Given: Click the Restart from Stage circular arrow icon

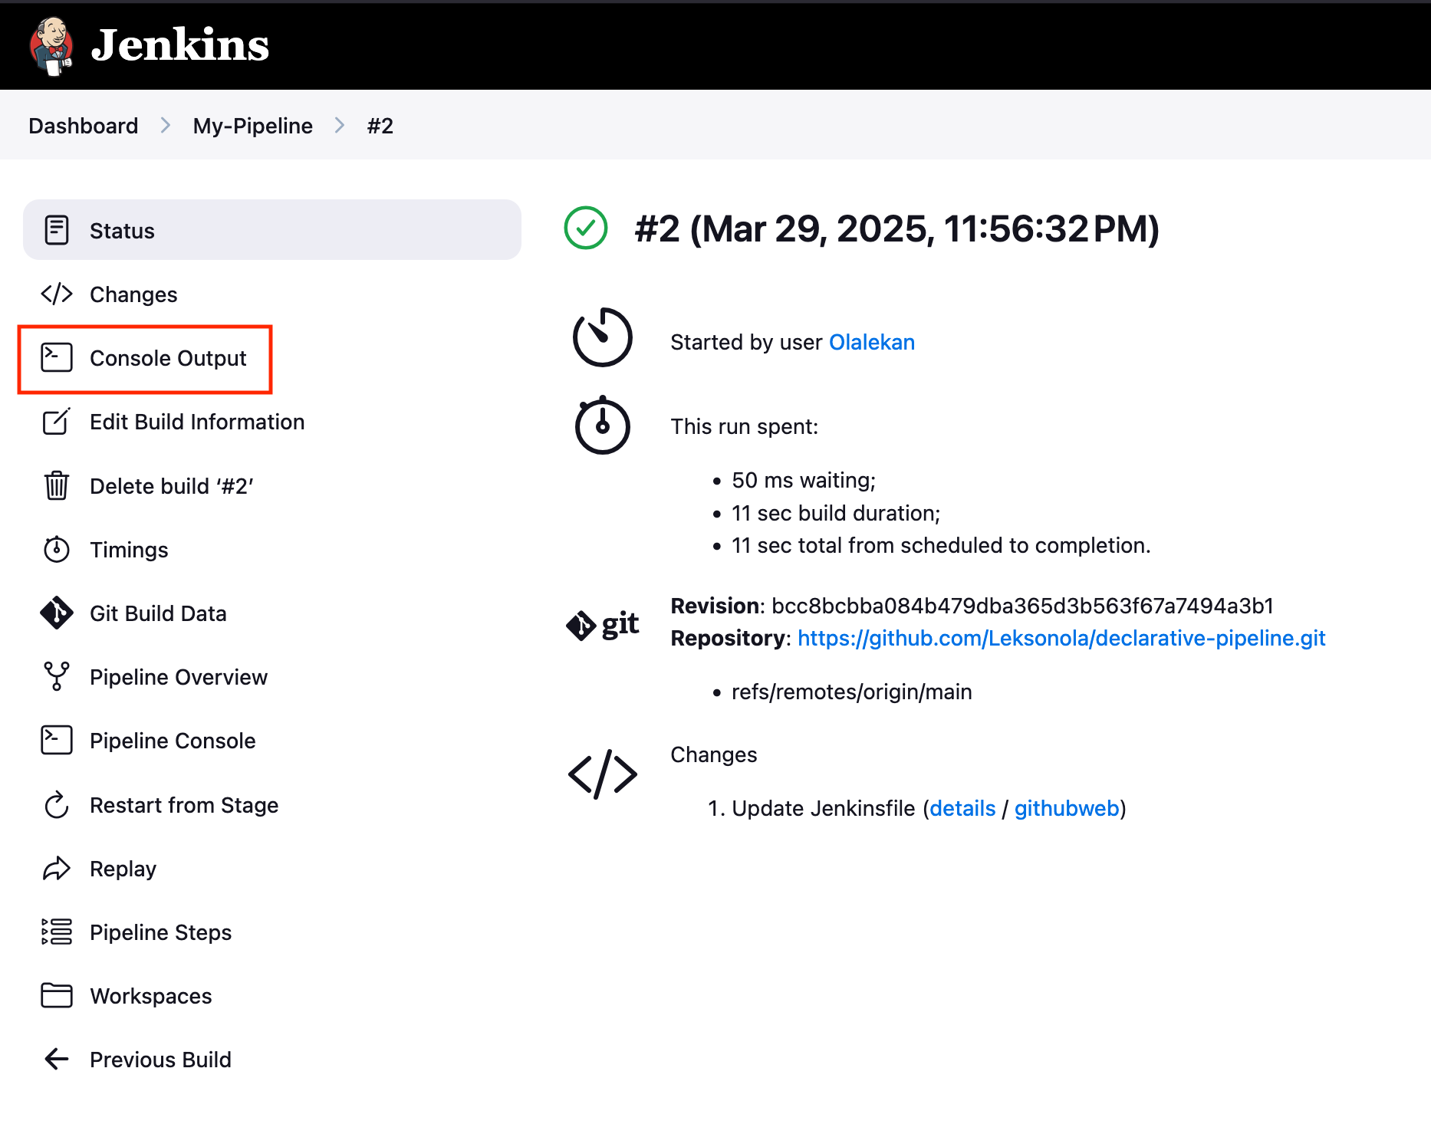Looking at the screenshot, I should (x=57, y=804).
